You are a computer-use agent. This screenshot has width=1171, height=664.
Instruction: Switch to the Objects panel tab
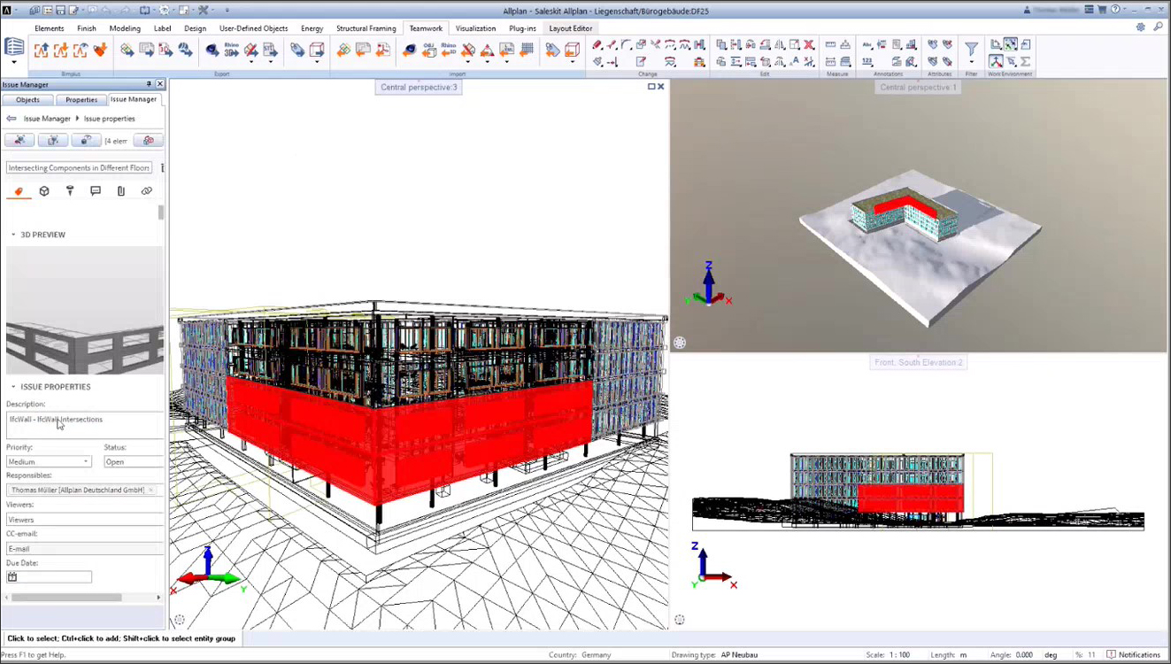(x=27, y=100)
